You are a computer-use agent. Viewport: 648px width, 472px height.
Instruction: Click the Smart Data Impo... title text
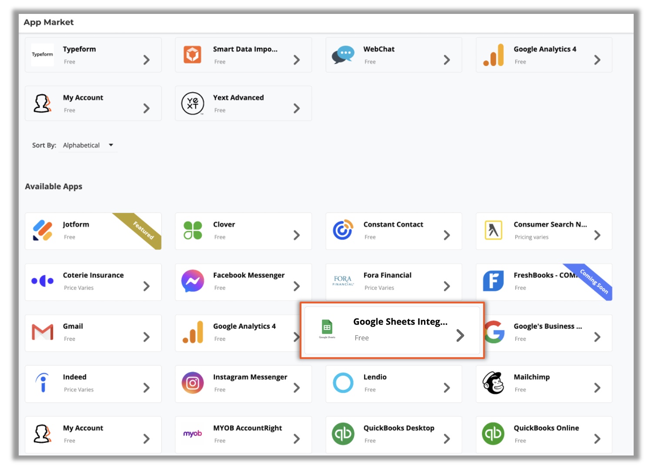pos(245,49)
